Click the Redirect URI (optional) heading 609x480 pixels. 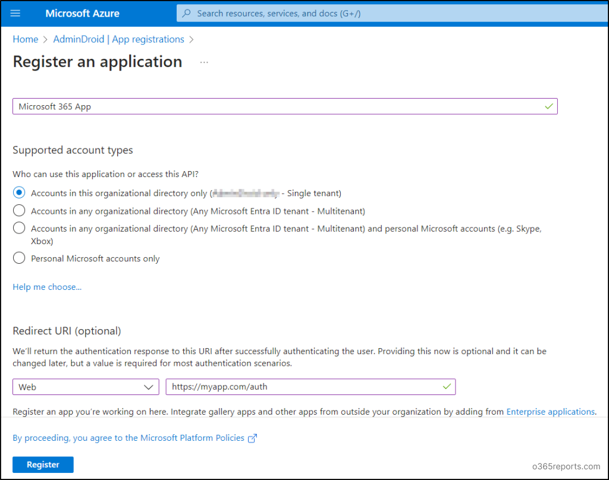tap(67, 331)
